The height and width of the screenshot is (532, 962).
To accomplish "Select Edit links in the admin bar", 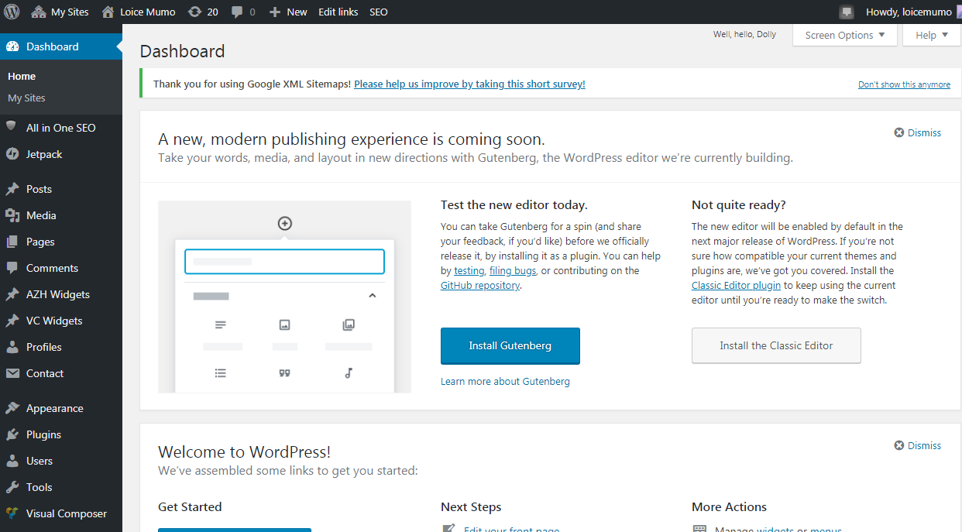I will 338,12.
